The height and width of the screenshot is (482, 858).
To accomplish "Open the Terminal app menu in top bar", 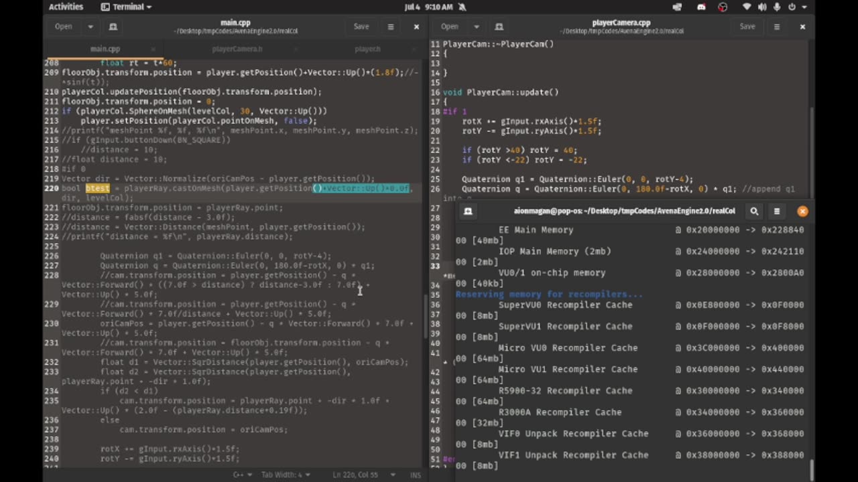I will pyautogui.click(x=126, y=7).
